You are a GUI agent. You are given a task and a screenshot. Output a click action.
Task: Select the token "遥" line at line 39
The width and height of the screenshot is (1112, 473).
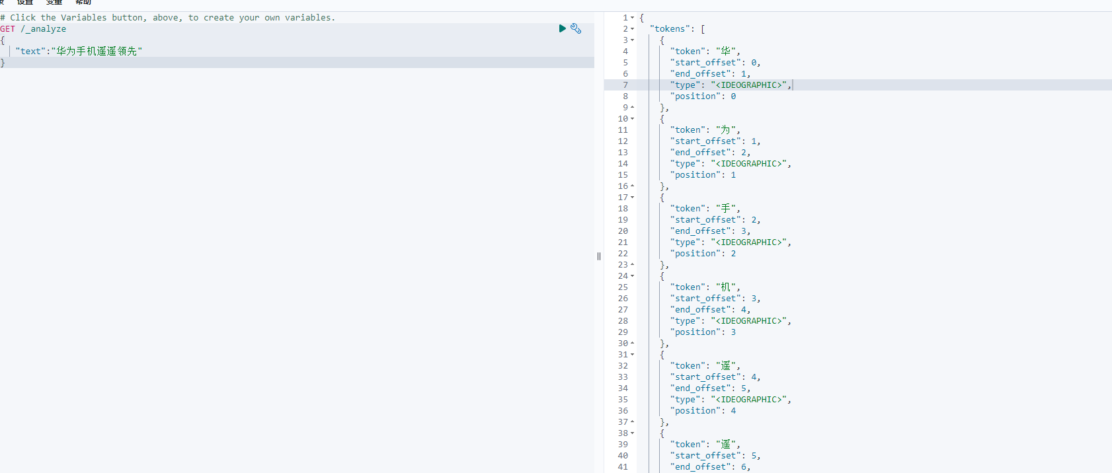click(705, 445)
